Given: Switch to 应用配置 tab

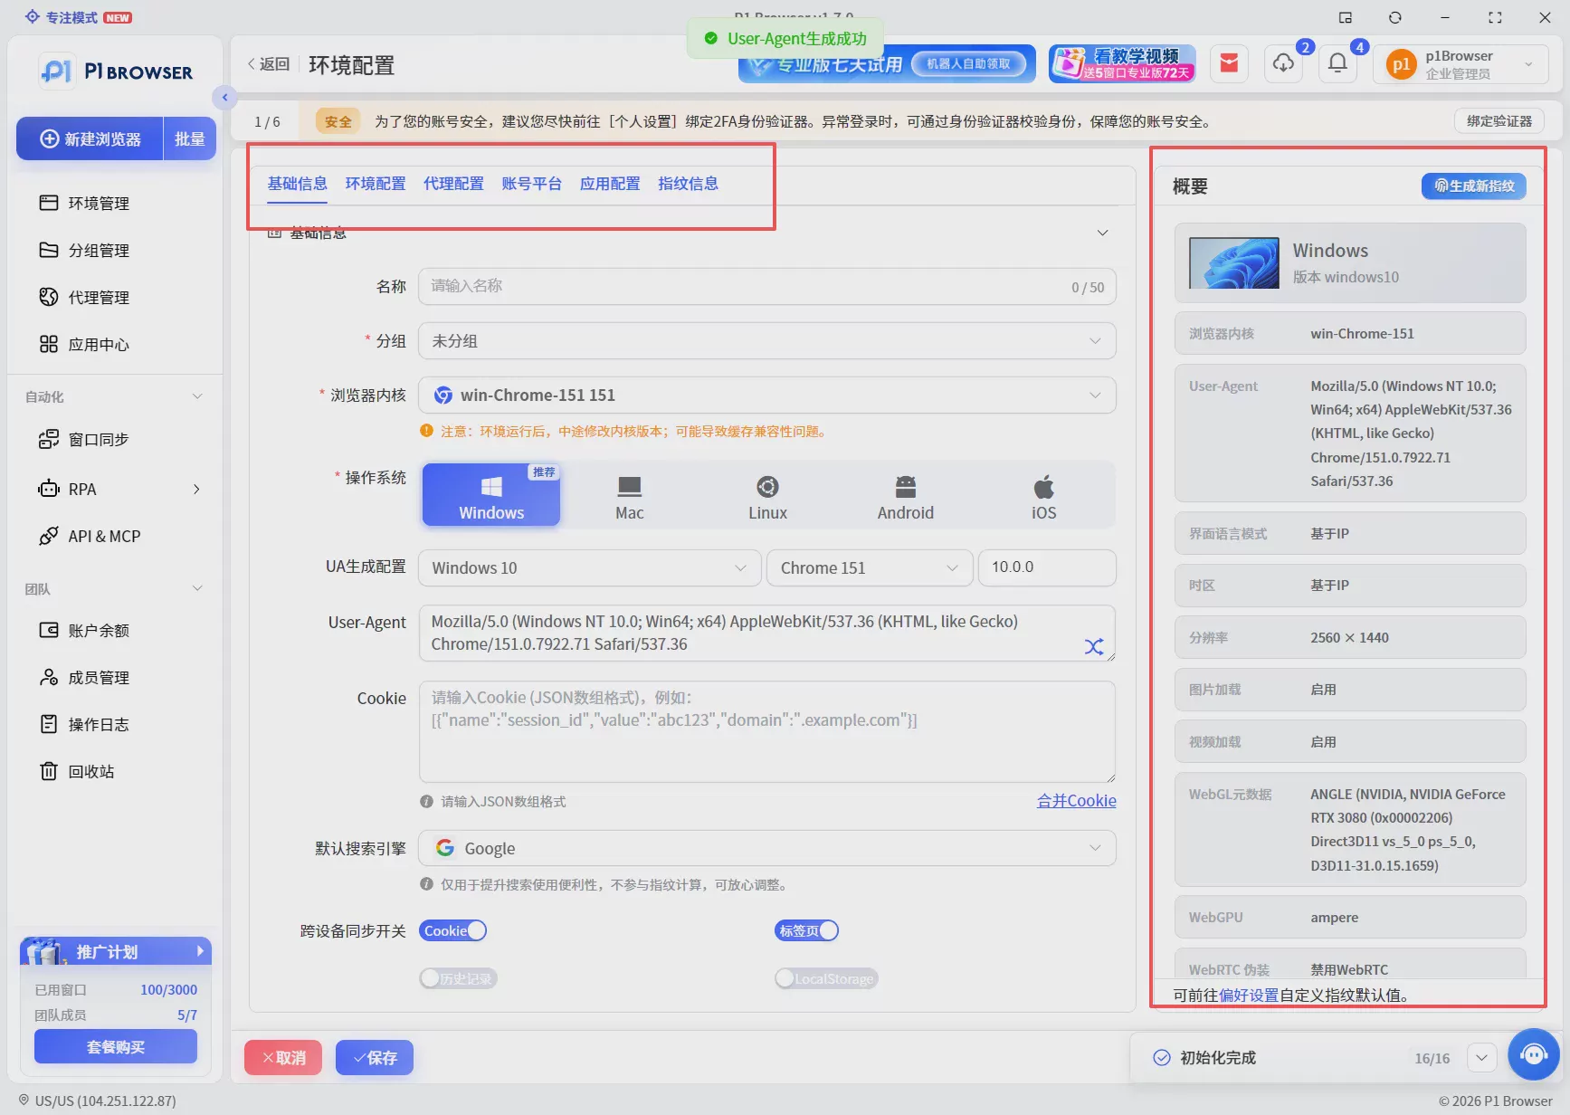Looking at the screenshot, I should 610,184.
